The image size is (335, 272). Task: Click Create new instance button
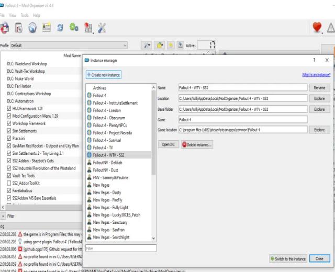(x=104, y=75)
